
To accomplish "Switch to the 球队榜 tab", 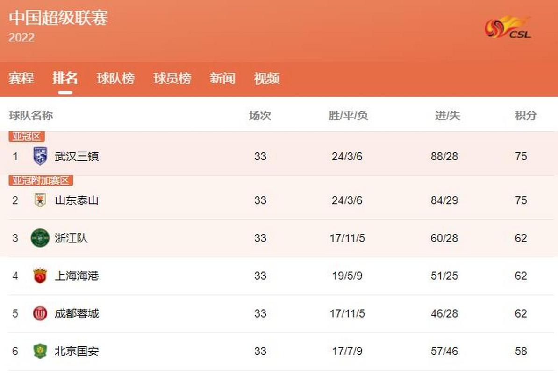I will click(115, 78).
